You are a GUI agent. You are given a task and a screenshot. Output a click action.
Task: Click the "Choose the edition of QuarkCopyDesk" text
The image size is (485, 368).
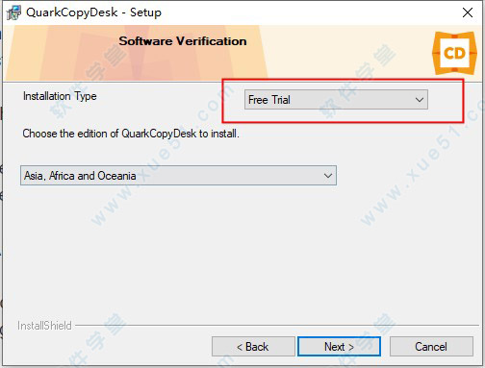coord(131,134)
